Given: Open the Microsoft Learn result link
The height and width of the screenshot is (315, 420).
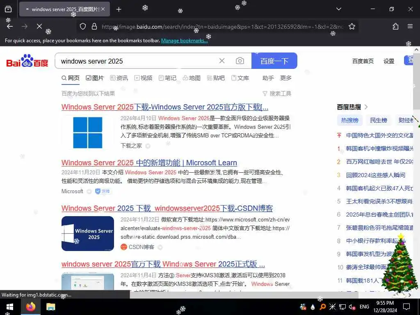Looking at the screenshot, I should point(149,162).
